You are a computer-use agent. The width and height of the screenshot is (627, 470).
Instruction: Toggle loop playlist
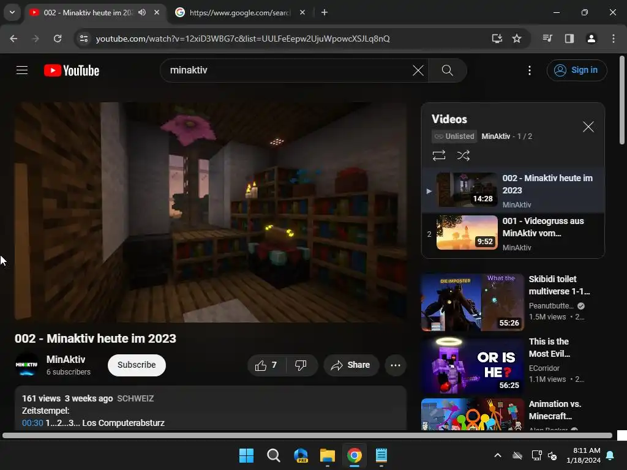438,155
